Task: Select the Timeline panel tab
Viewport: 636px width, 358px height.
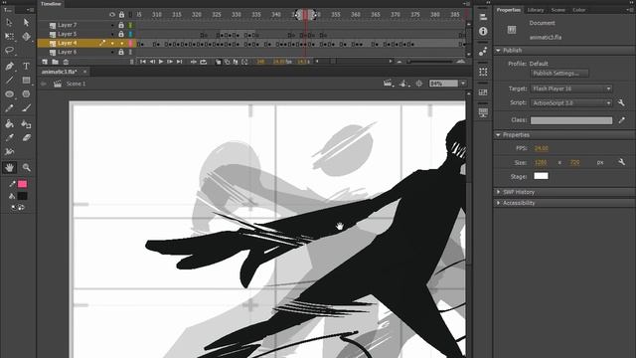Action: pos(51,4)
